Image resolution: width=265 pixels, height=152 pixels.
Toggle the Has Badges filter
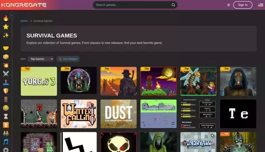(x=68, y=59)
